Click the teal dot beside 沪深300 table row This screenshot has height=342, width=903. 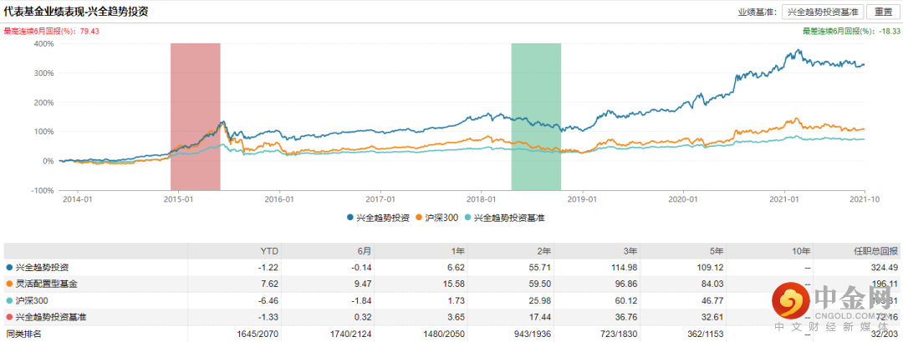[8, 300]
